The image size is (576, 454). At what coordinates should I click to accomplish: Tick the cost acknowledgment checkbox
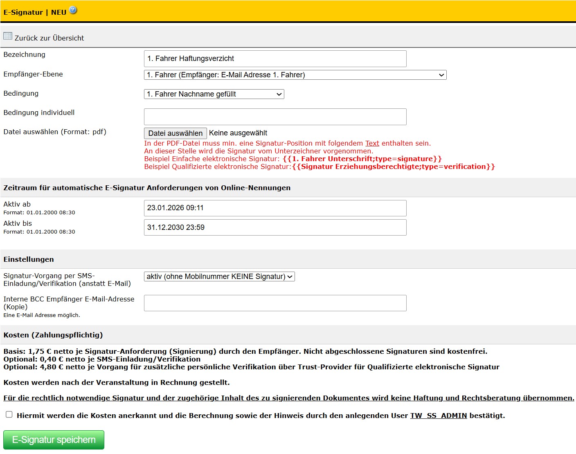tap(9, 414)
